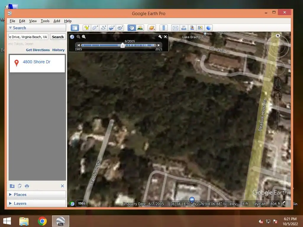This screenshot has width=303, height=227.
Task: Open File Explorer from taskbar
Action: pyautogui.click(x=24, y=221)
